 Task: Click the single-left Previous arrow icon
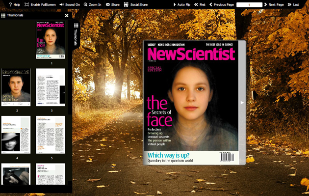coord(211,4)
